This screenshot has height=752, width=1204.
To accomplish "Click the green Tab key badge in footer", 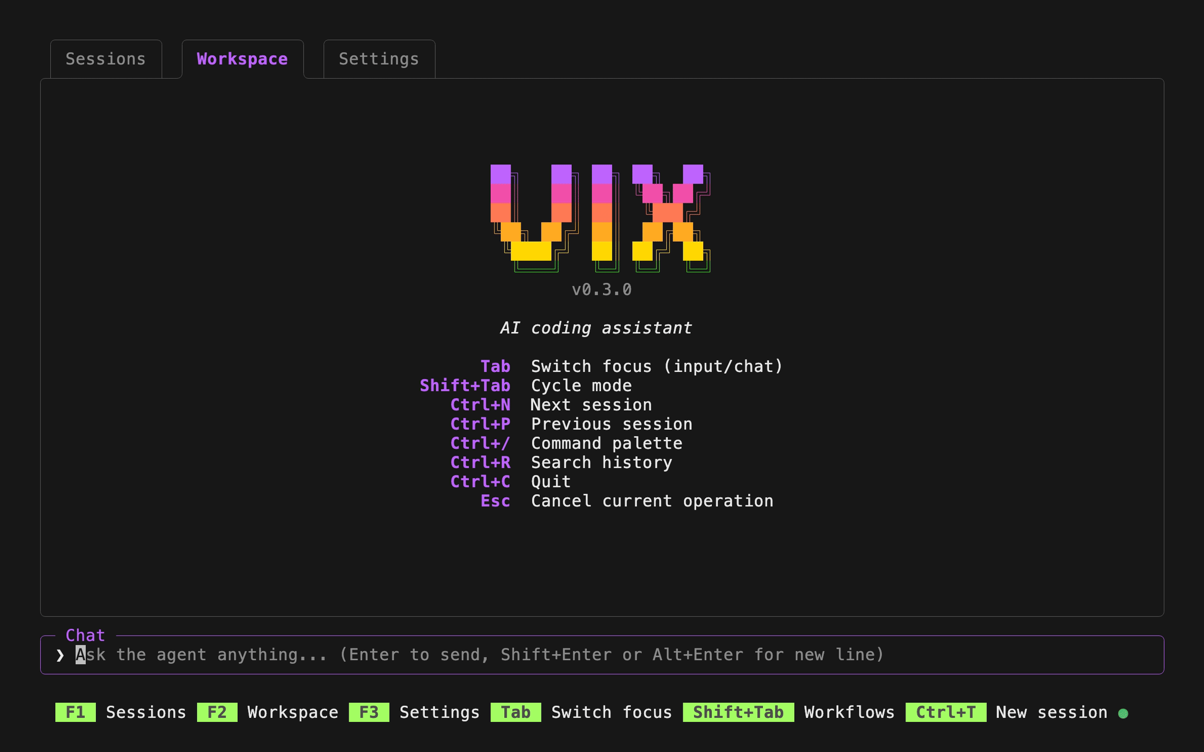I will (516, 712).
